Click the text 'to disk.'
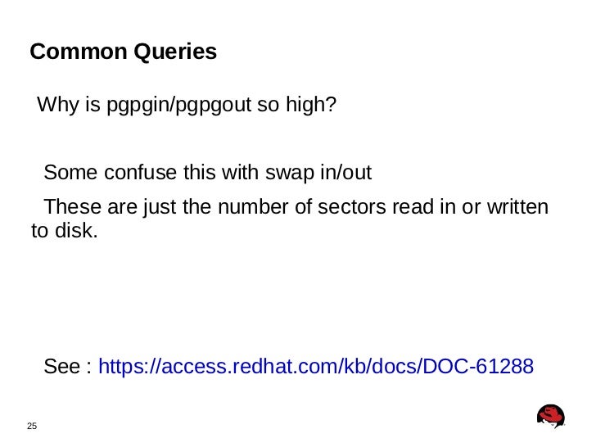 pos(64,231)
